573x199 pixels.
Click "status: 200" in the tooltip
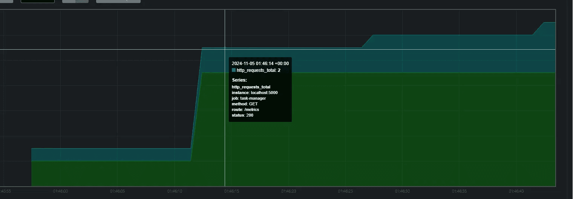tap(242, 115)
